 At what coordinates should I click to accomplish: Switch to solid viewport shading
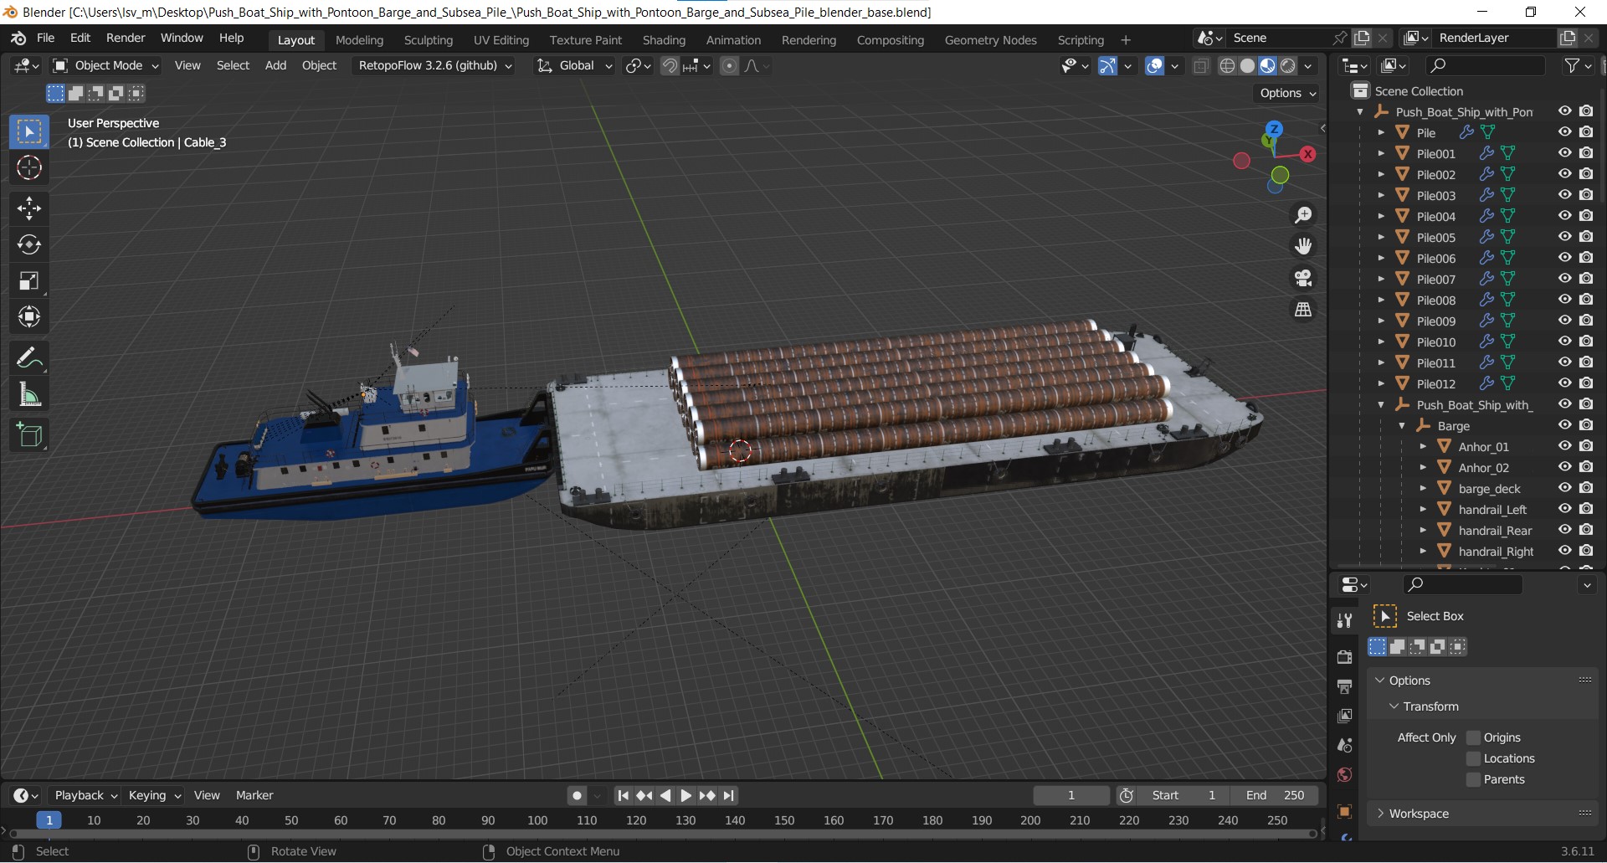1248,65
